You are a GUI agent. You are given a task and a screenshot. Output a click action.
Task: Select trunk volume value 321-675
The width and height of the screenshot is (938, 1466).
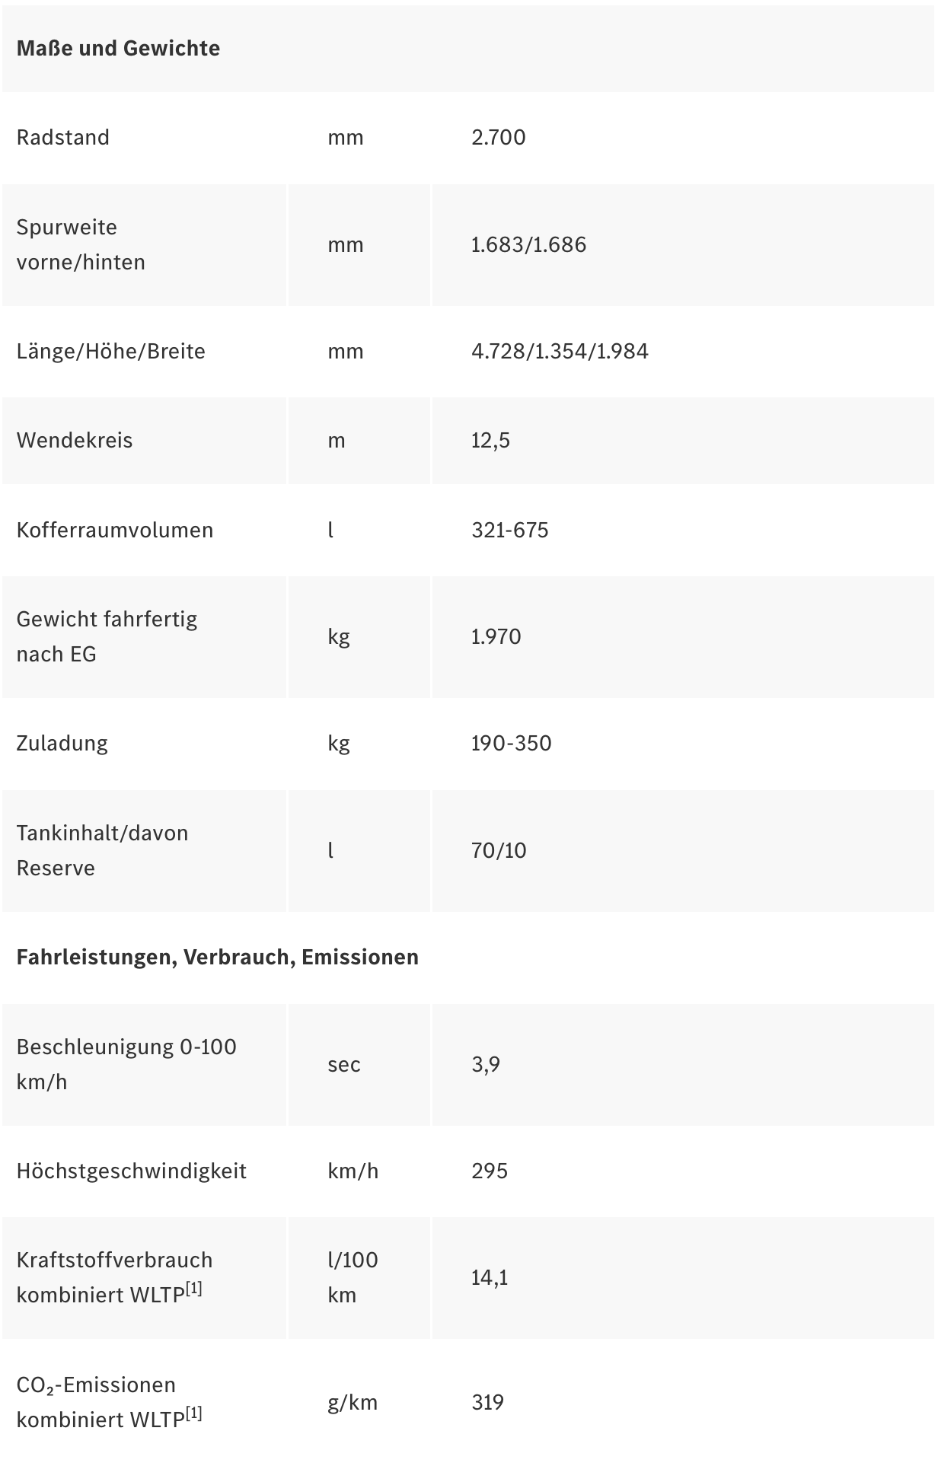[x=510, y=530]
